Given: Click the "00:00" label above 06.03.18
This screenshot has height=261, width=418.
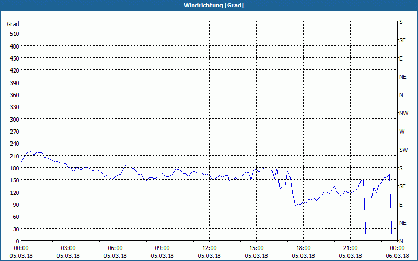Looking at the screenshot, I should pyautogui.click(x=397, y=248).
